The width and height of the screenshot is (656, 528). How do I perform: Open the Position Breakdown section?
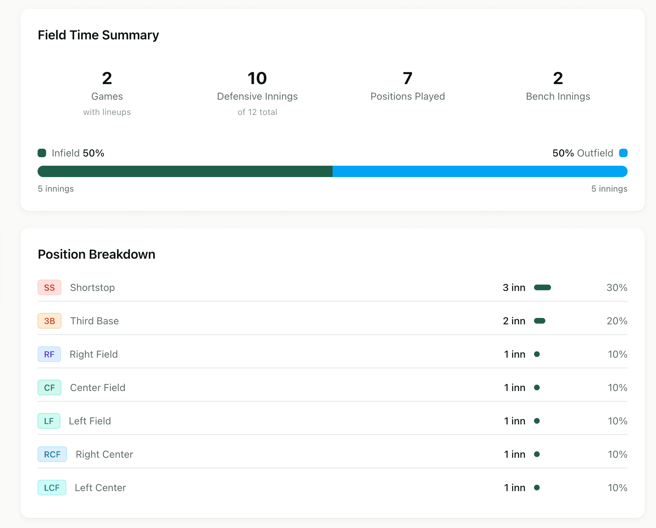pos(96,254)
